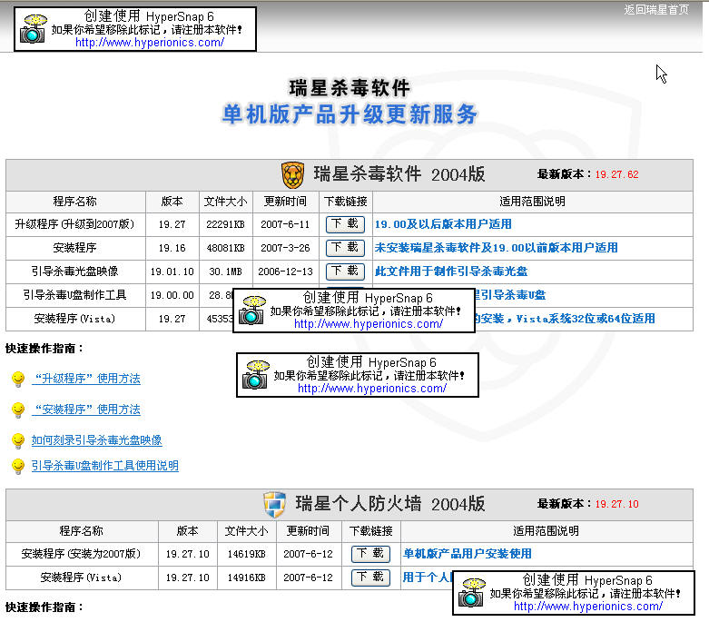This screenshot has width=709, height=622.
Task: Select the 升级程序(升级到2007版) name cell
Action: point(75,224)
